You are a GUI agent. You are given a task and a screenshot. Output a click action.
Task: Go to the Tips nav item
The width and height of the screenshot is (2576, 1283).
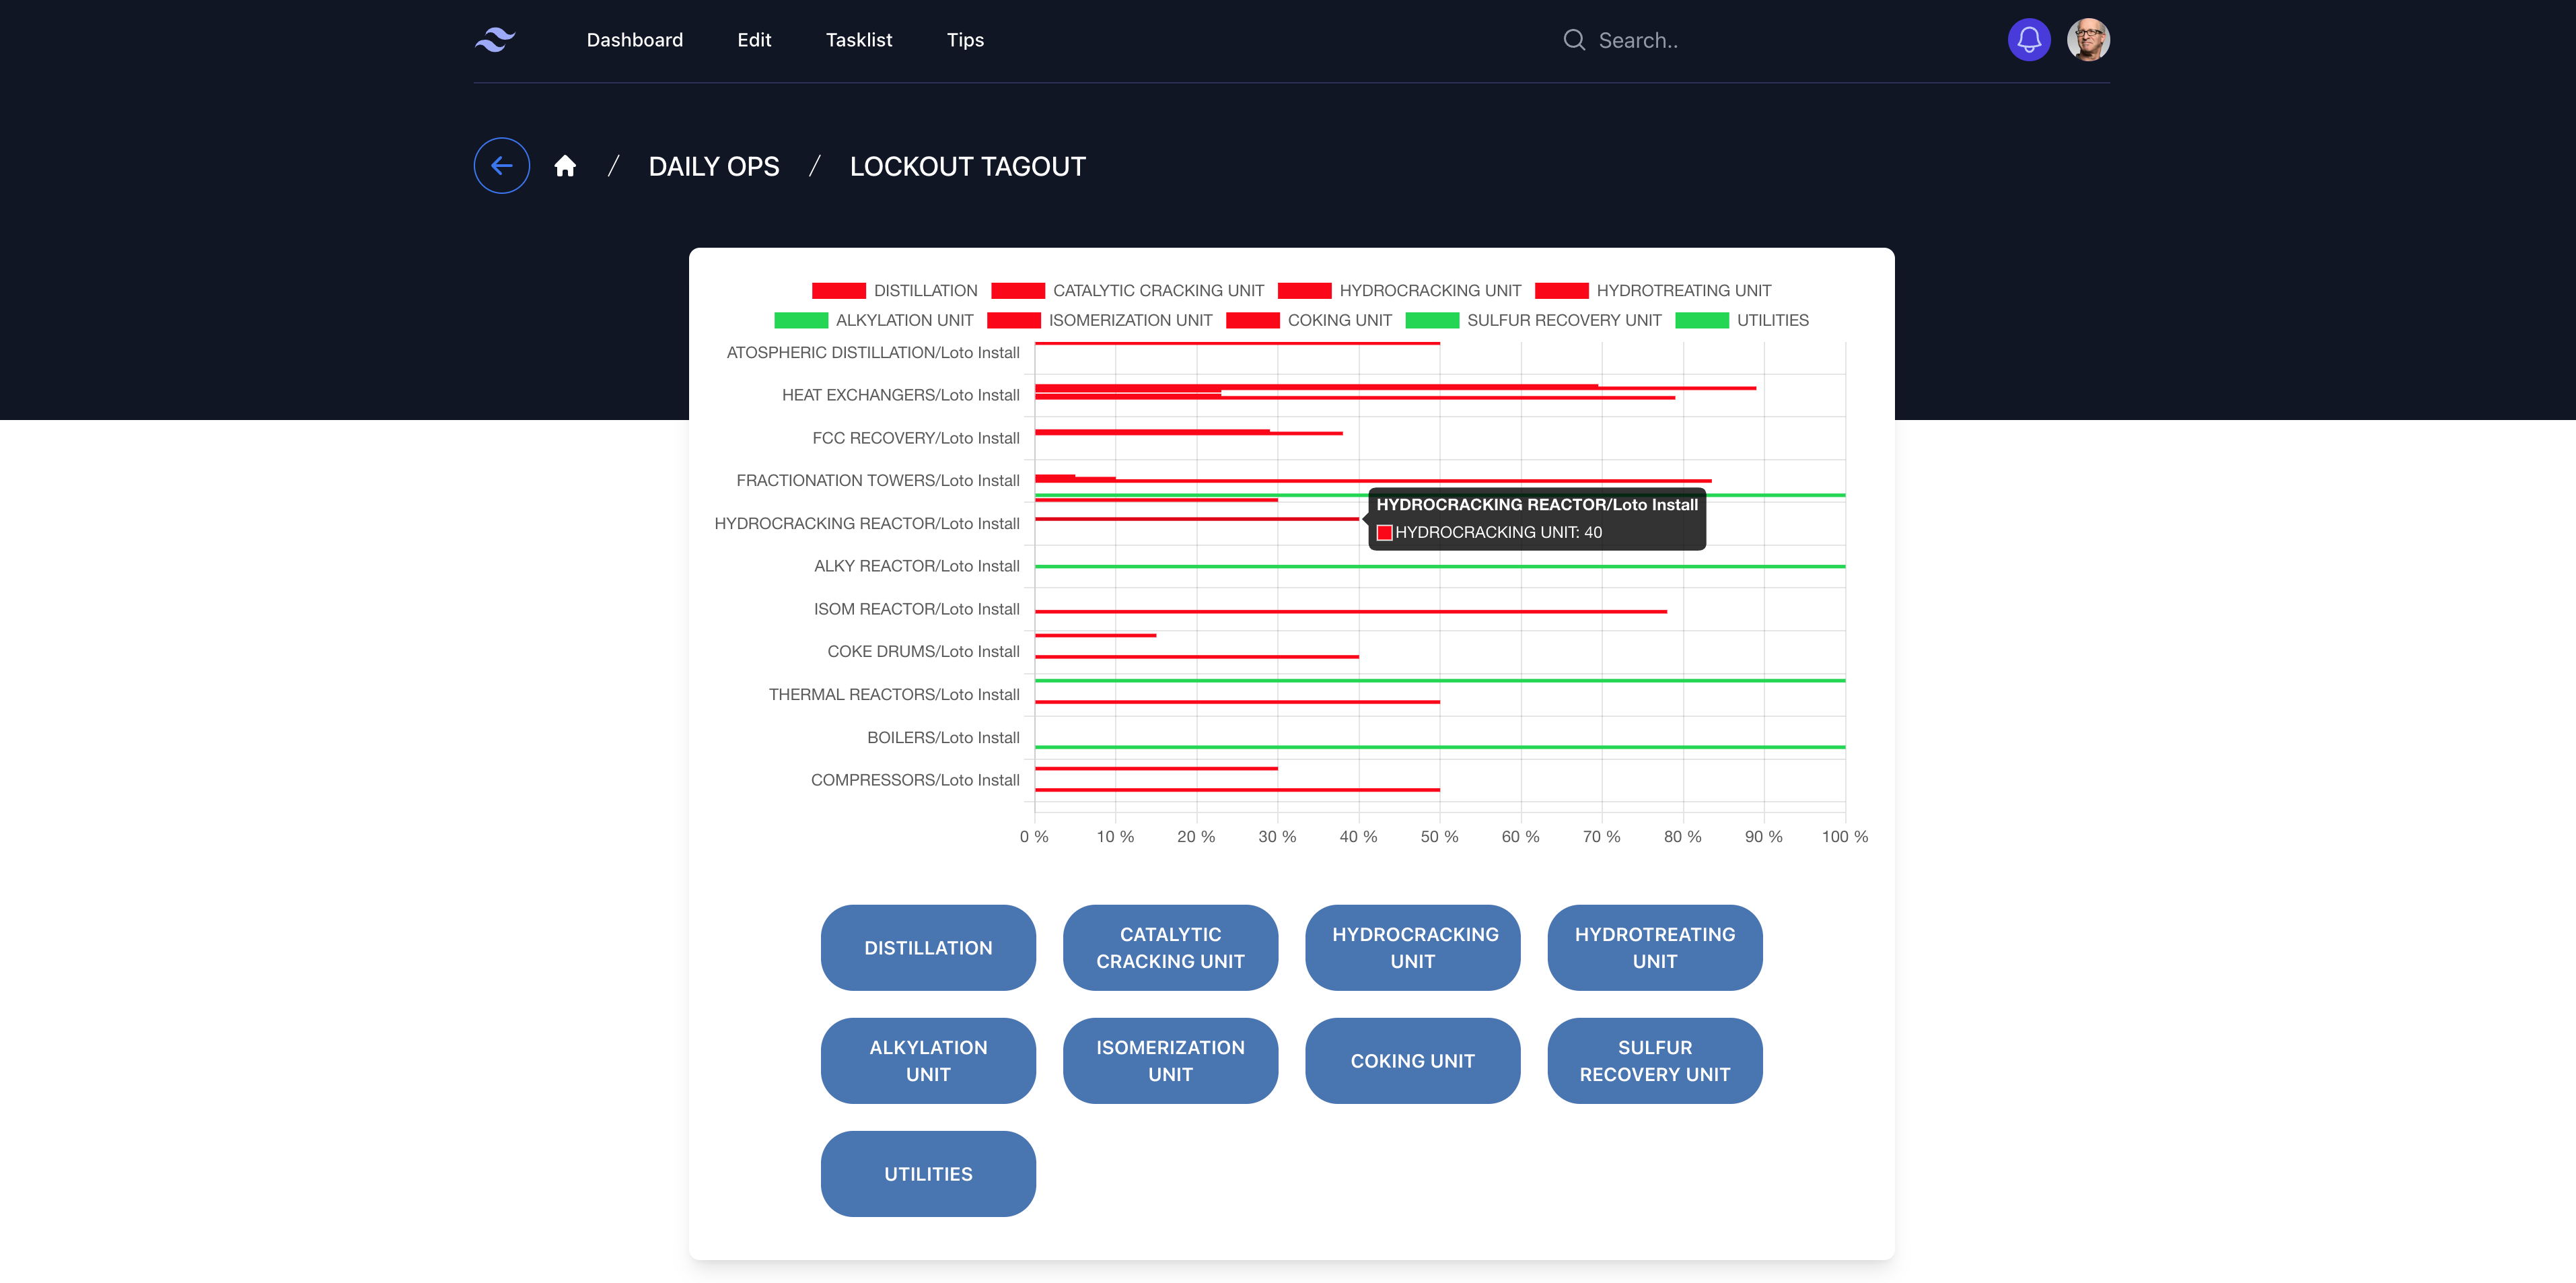pos(965,40)
